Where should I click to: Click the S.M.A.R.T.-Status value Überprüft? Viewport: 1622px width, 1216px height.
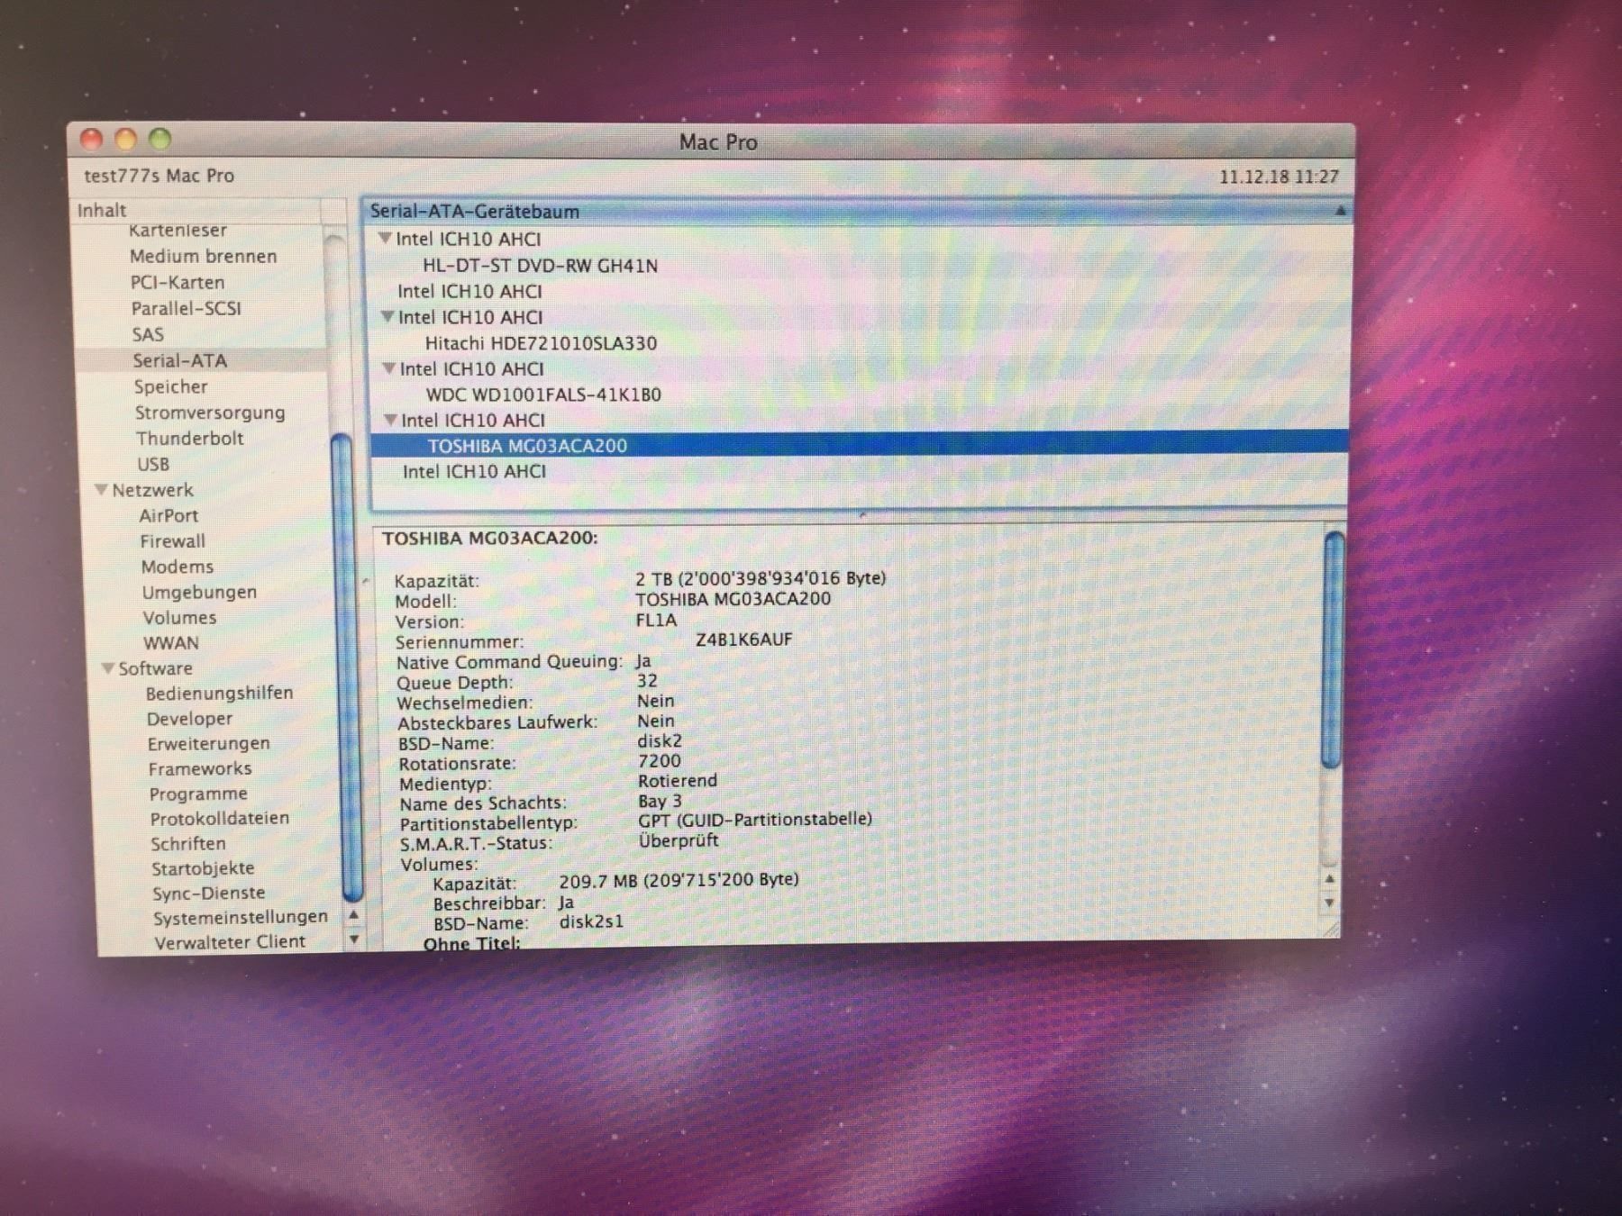click(x=679, y=840)
